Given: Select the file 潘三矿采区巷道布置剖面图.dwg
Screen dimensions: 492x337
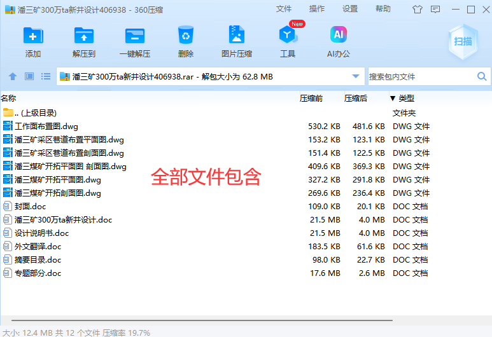Looking at the screenshot, I should pyautogui.click(x=69, y=153).
